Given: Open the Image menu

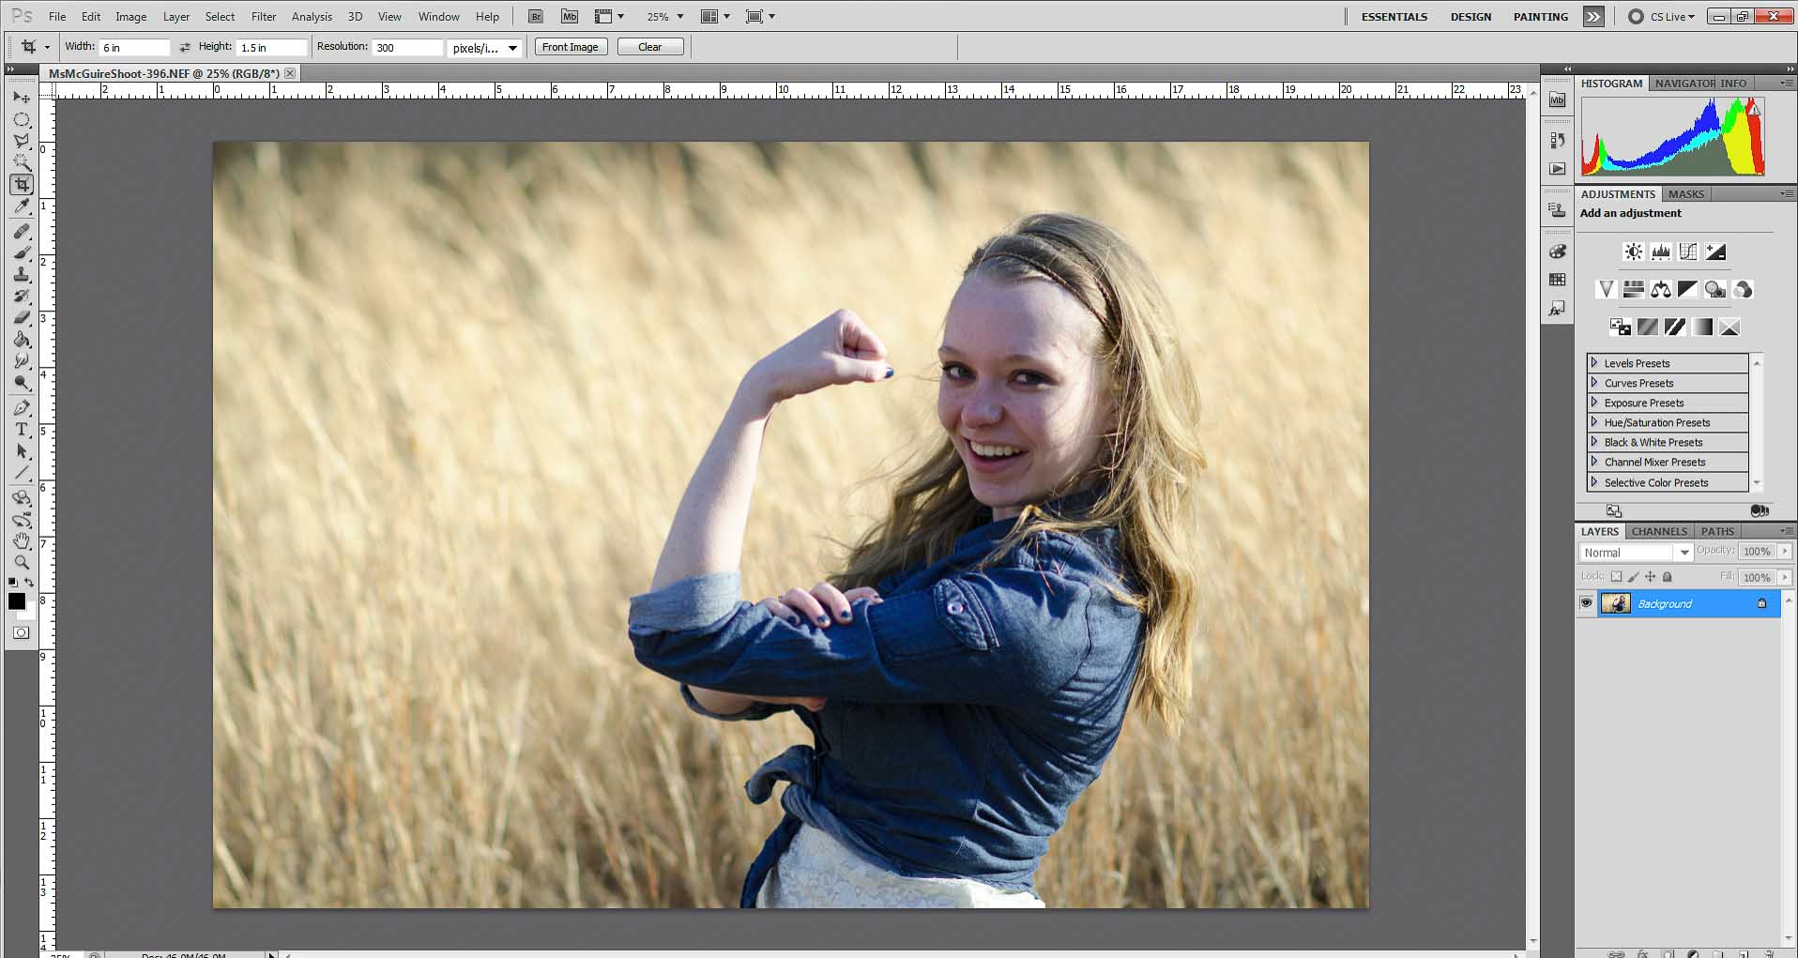Looking at the screenshot, I should pyautogui.click(x=130, y=17).
